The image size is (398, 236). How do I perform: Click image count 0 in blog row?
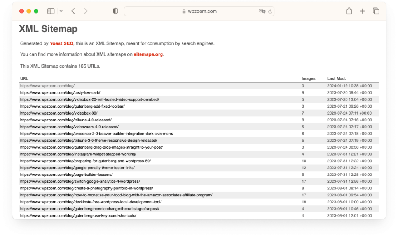tap(303, 86)
